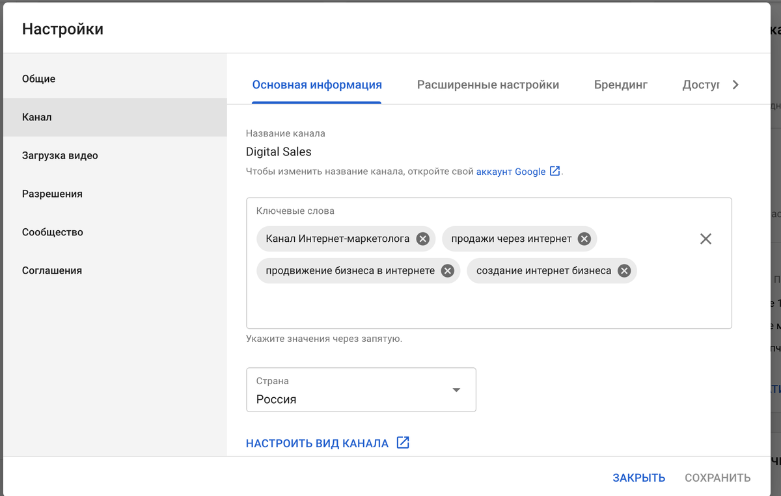Remove the 'продвижение бизнеса в интернете' keyword
The height and width of the screenshot is (496, 781).
click(x=448, y=270)
